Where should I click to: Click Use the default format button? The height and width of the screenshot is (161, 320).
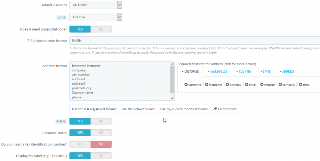click(x=138, y=109)
